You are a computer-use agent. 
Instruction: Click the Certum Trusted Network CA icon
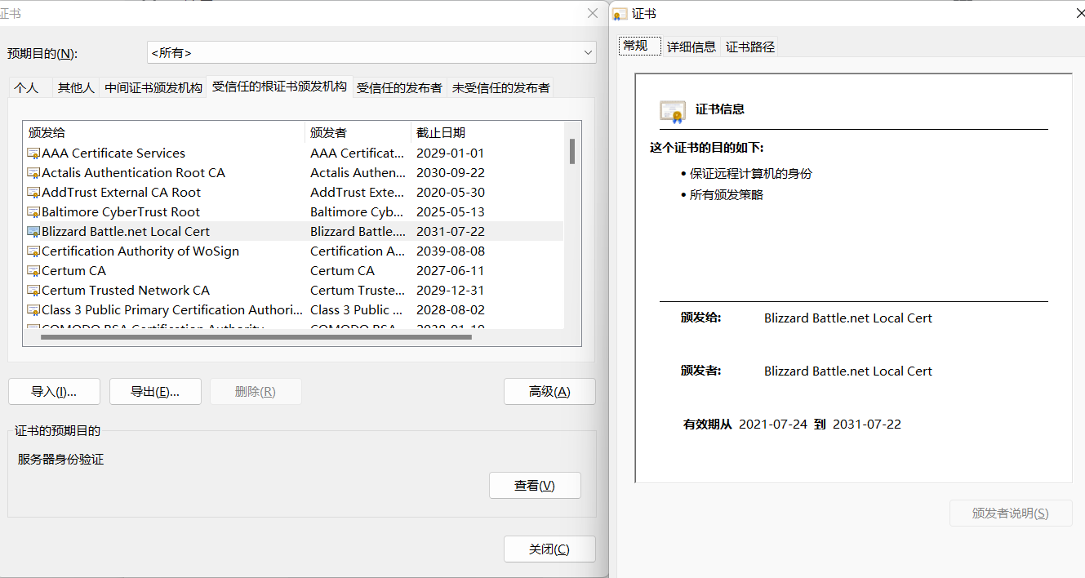[x=33, y=291]
